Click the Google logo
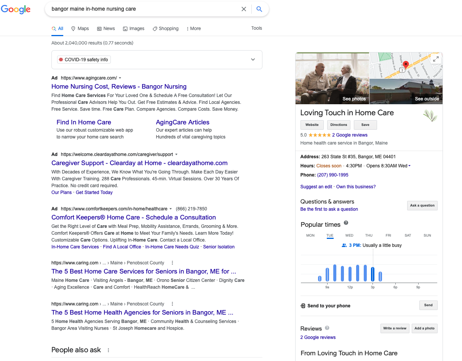The width and height of the screenshot is (462, 361). [16, 9]
